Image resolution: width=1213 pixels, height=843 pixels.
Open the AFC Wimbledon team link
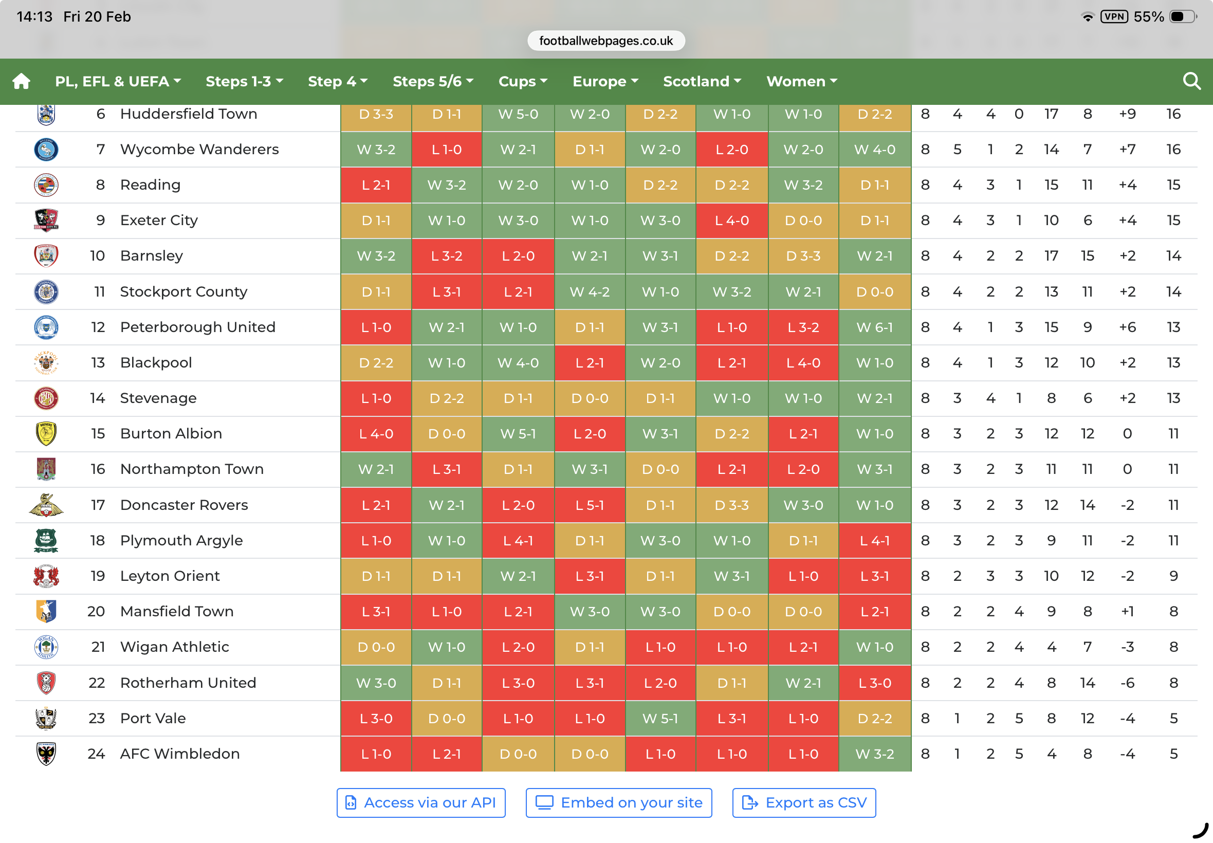point(179,754)
